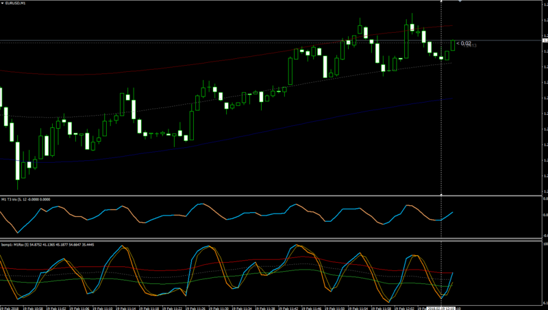The width and height of the screenshot is (548, 310).
Task: Select the M1 T3 trix indicator label
Action: click(x=25, y=199)
